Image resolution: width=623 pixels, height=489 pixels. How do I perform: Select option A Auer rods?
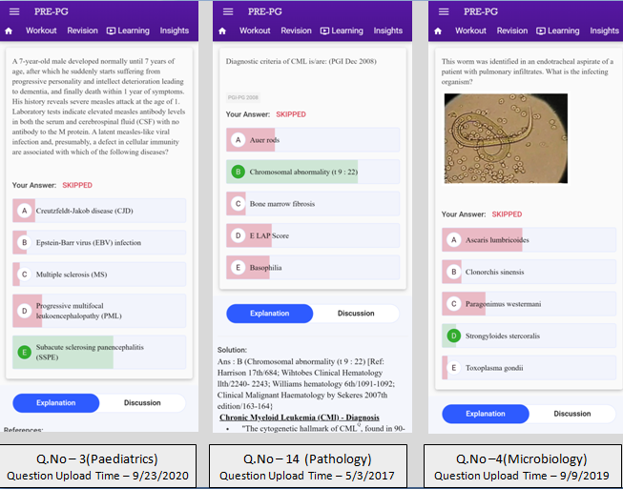pos(313,140)
